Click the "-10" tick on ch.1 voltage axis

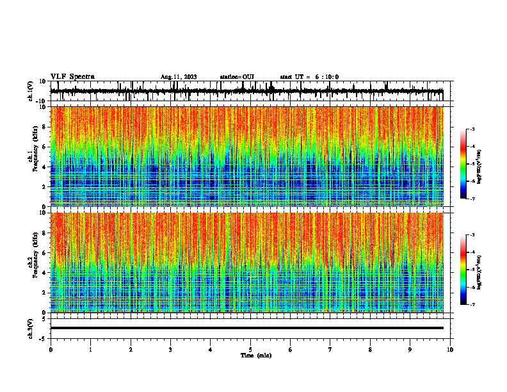[x=42, y=101]
